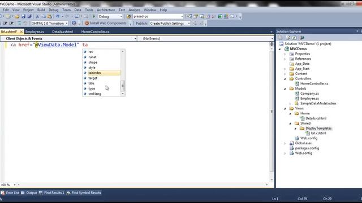Click the Open File toolbar icon

click(17, 16)
